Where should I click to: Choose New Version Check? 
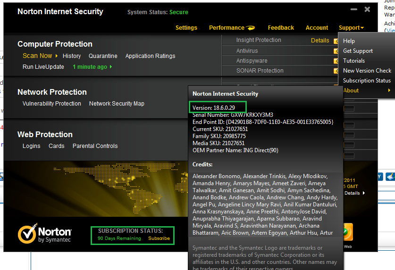[x=367, y=71]
